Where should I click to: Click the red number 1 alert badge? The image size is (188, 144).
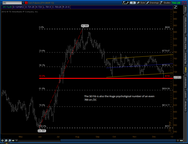(26, 3)
